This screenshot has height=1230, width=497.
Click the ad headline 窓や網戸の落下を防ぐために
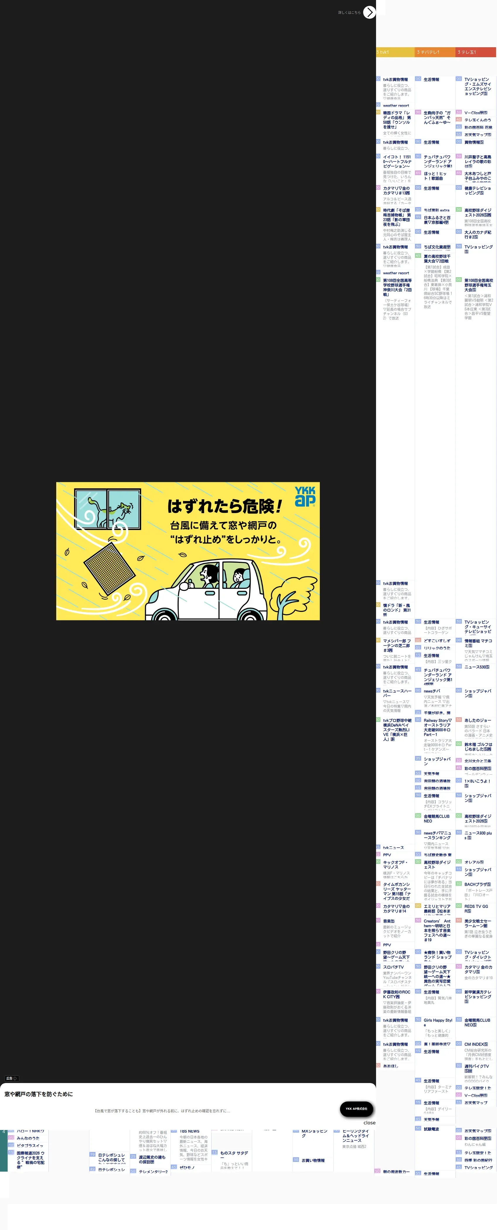point(39,1094)
